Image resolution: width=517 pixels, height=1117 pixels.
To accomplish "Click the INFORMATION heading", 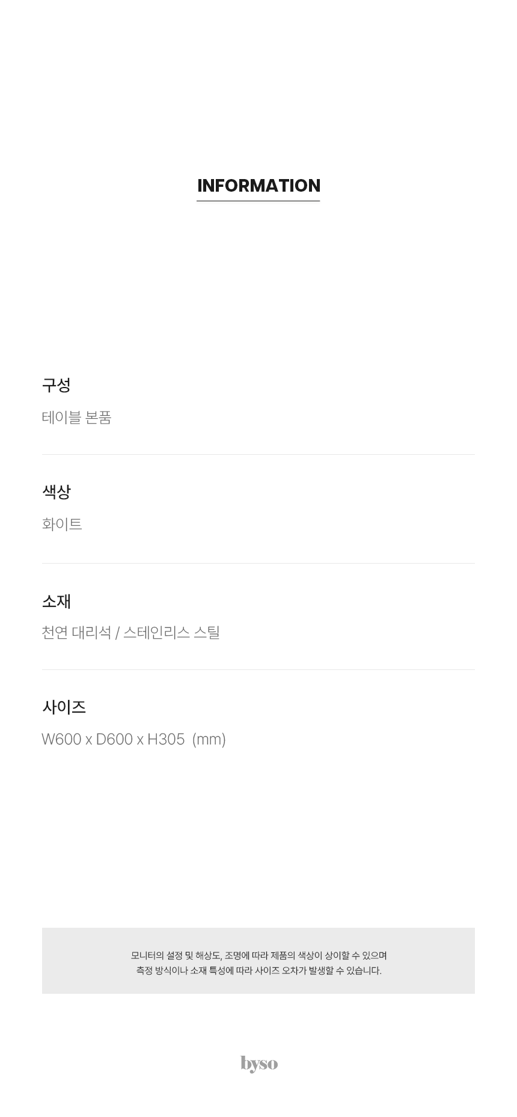I will [x=258, y=186].
